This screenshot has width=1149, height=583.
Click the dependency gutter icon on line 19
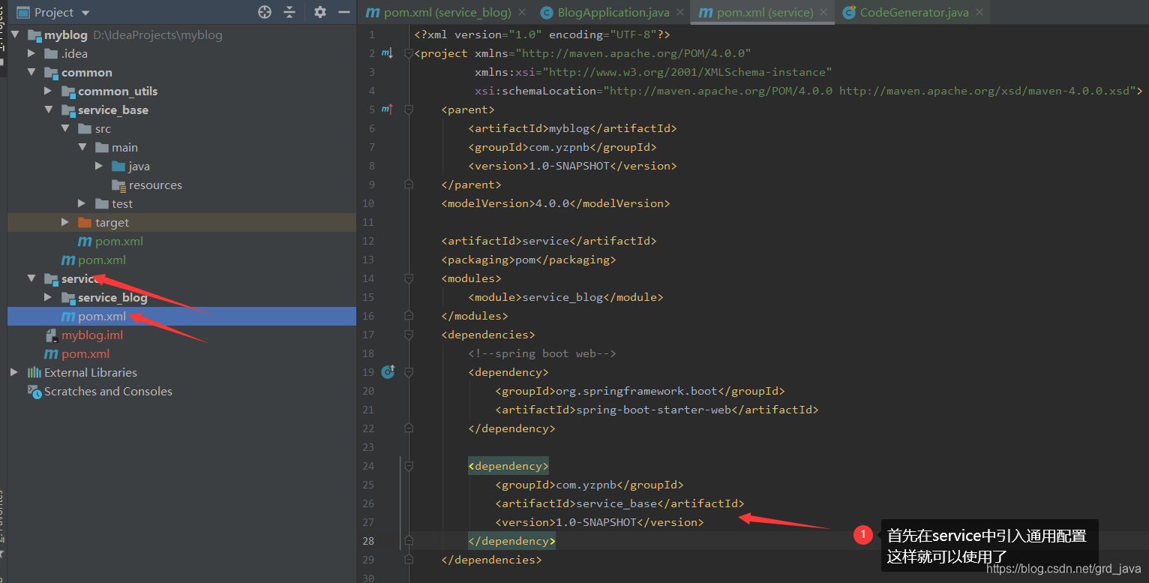point(388,372)
